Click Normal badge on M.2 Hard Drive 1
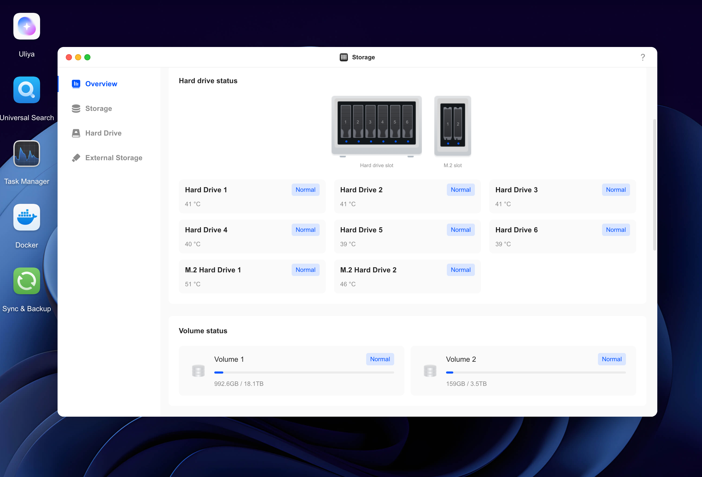702x477 pixels. [305, 270]
